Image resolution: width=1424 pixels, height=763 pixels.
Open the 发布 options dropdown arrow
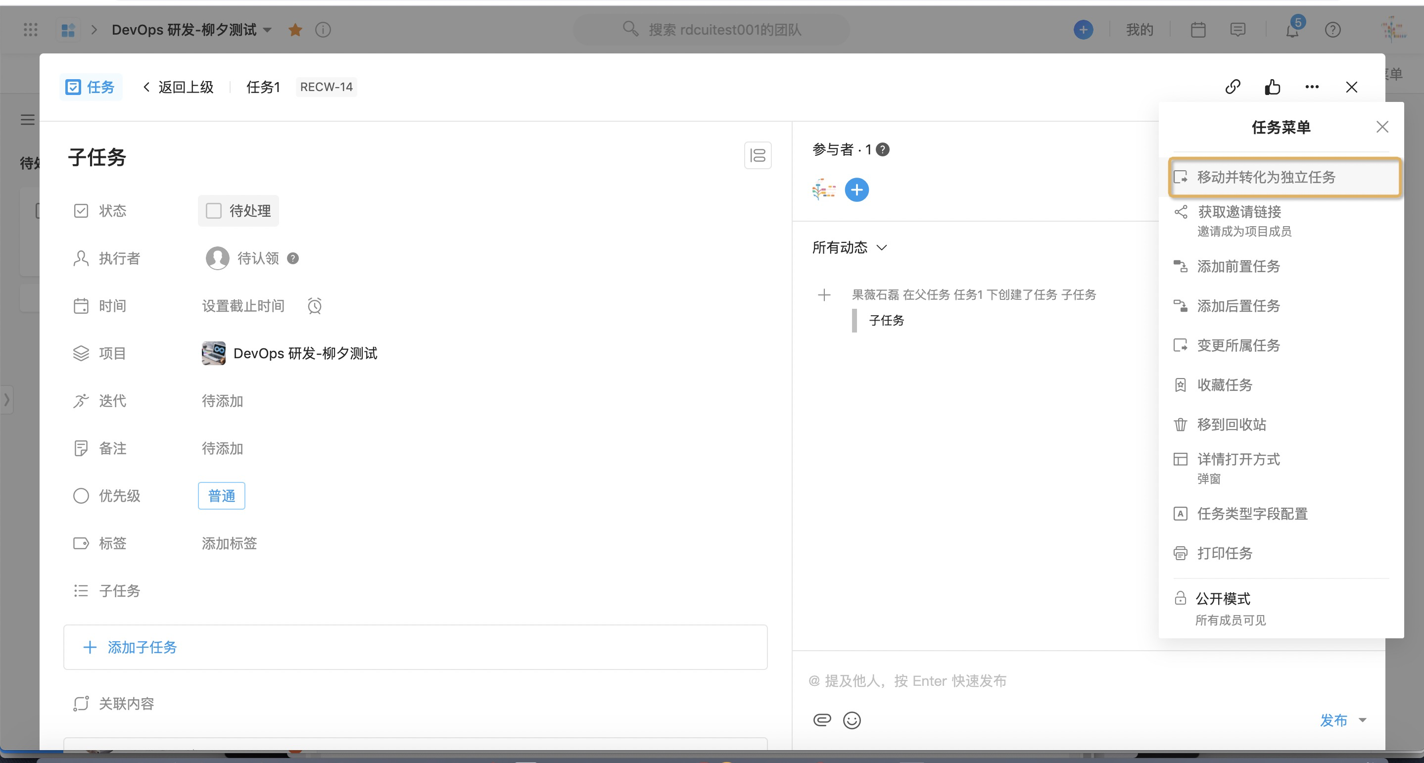pyautogui.click(x=1363, y=720)
